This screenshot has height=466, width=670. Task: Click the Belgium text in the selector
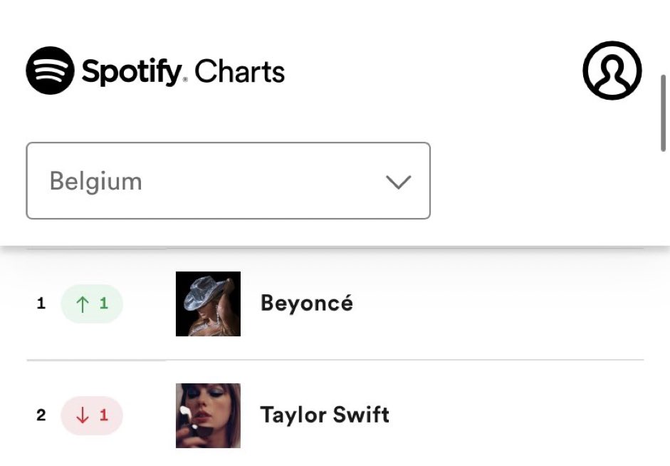point(95,182)
